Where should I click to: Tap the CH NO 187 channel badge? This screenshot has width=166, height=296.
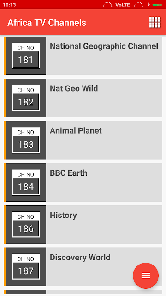26,267
